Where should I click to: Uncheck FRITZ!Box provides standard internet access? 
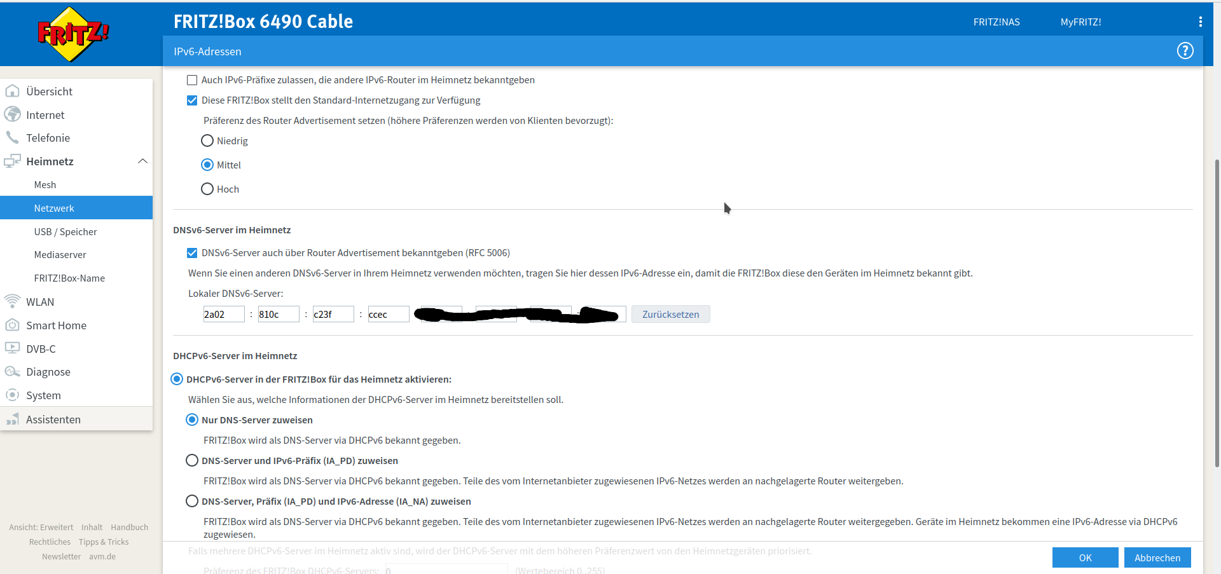(x=192, y=100)
